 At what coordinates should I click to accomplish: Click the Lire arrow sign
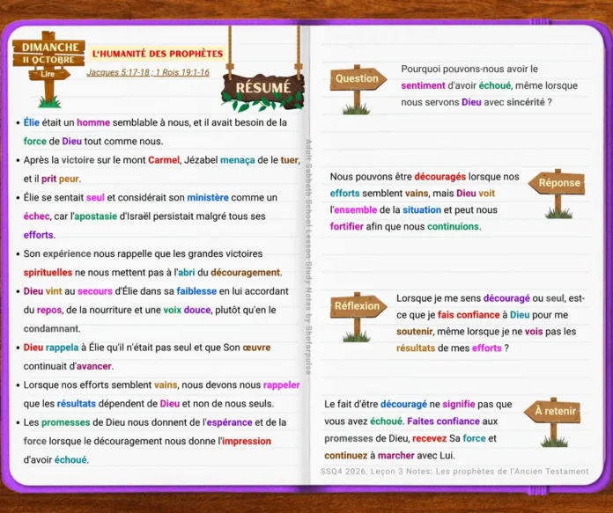pos(48,74)
